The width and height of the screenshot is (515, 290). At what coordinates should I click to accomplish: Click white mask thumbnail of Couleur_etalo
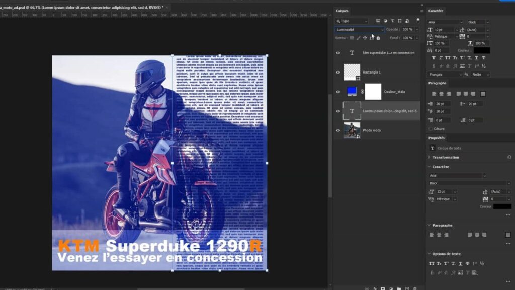pyautogui.click(x=373, y=92)
